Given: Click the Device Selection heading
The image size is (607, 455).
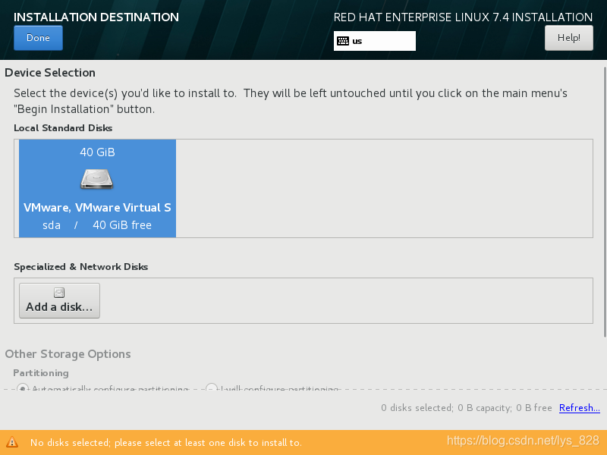Looking at the screenshot, I should (50, 73).
